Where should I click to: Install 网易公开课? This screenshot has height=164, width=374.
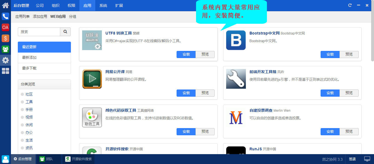186,93
